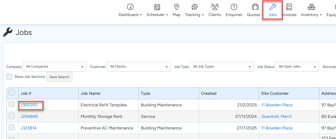Image resolution: width=336 pixels, height=139 pixels.
Task: Switch to the Jobs menu item
Action: tap(273, 10)
